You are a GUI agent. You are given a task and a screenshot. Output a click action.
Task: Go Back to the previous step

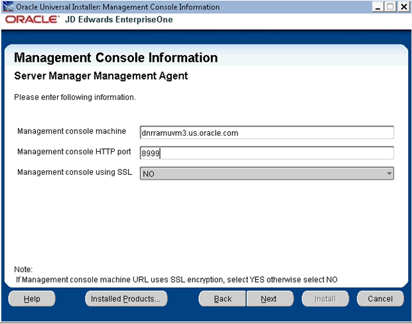(223, 299)
